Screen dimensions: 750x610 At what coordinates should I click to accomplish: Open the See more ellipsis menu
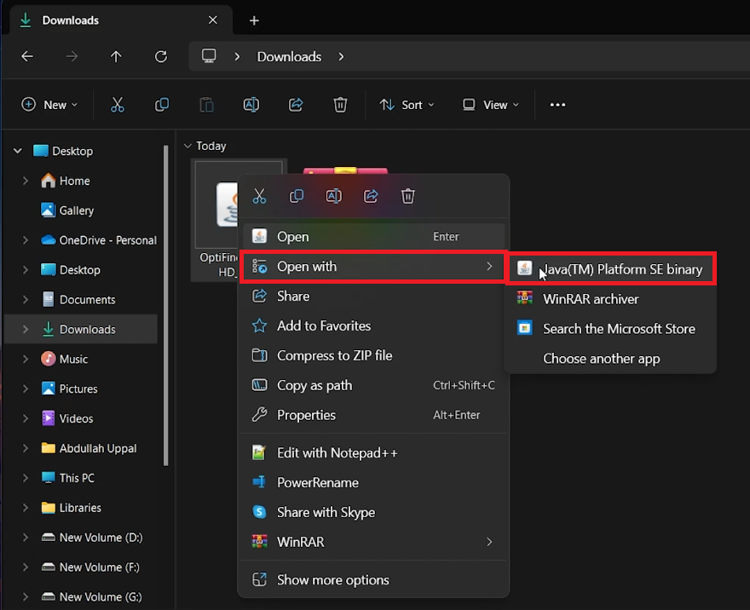(557, 105)
